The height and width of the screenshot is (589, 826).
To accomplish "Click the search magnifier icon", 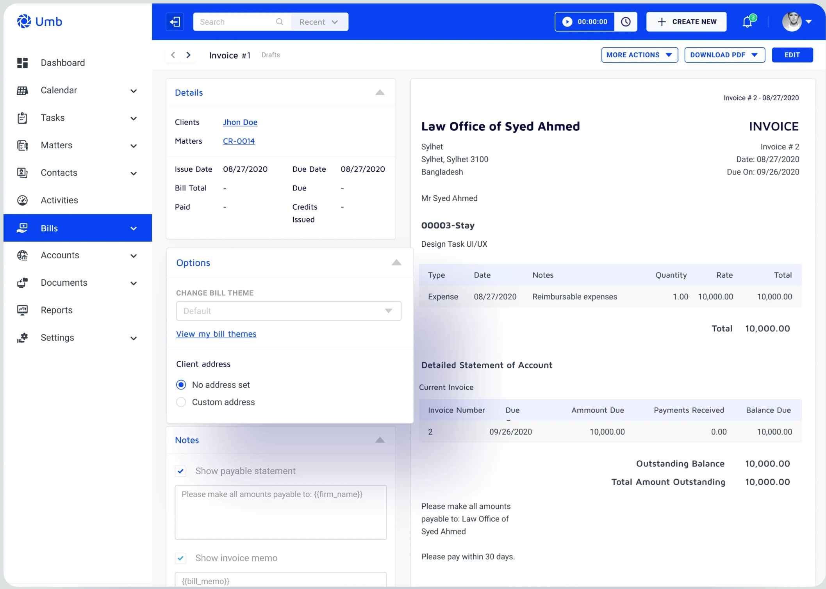I will coord(280,22).
